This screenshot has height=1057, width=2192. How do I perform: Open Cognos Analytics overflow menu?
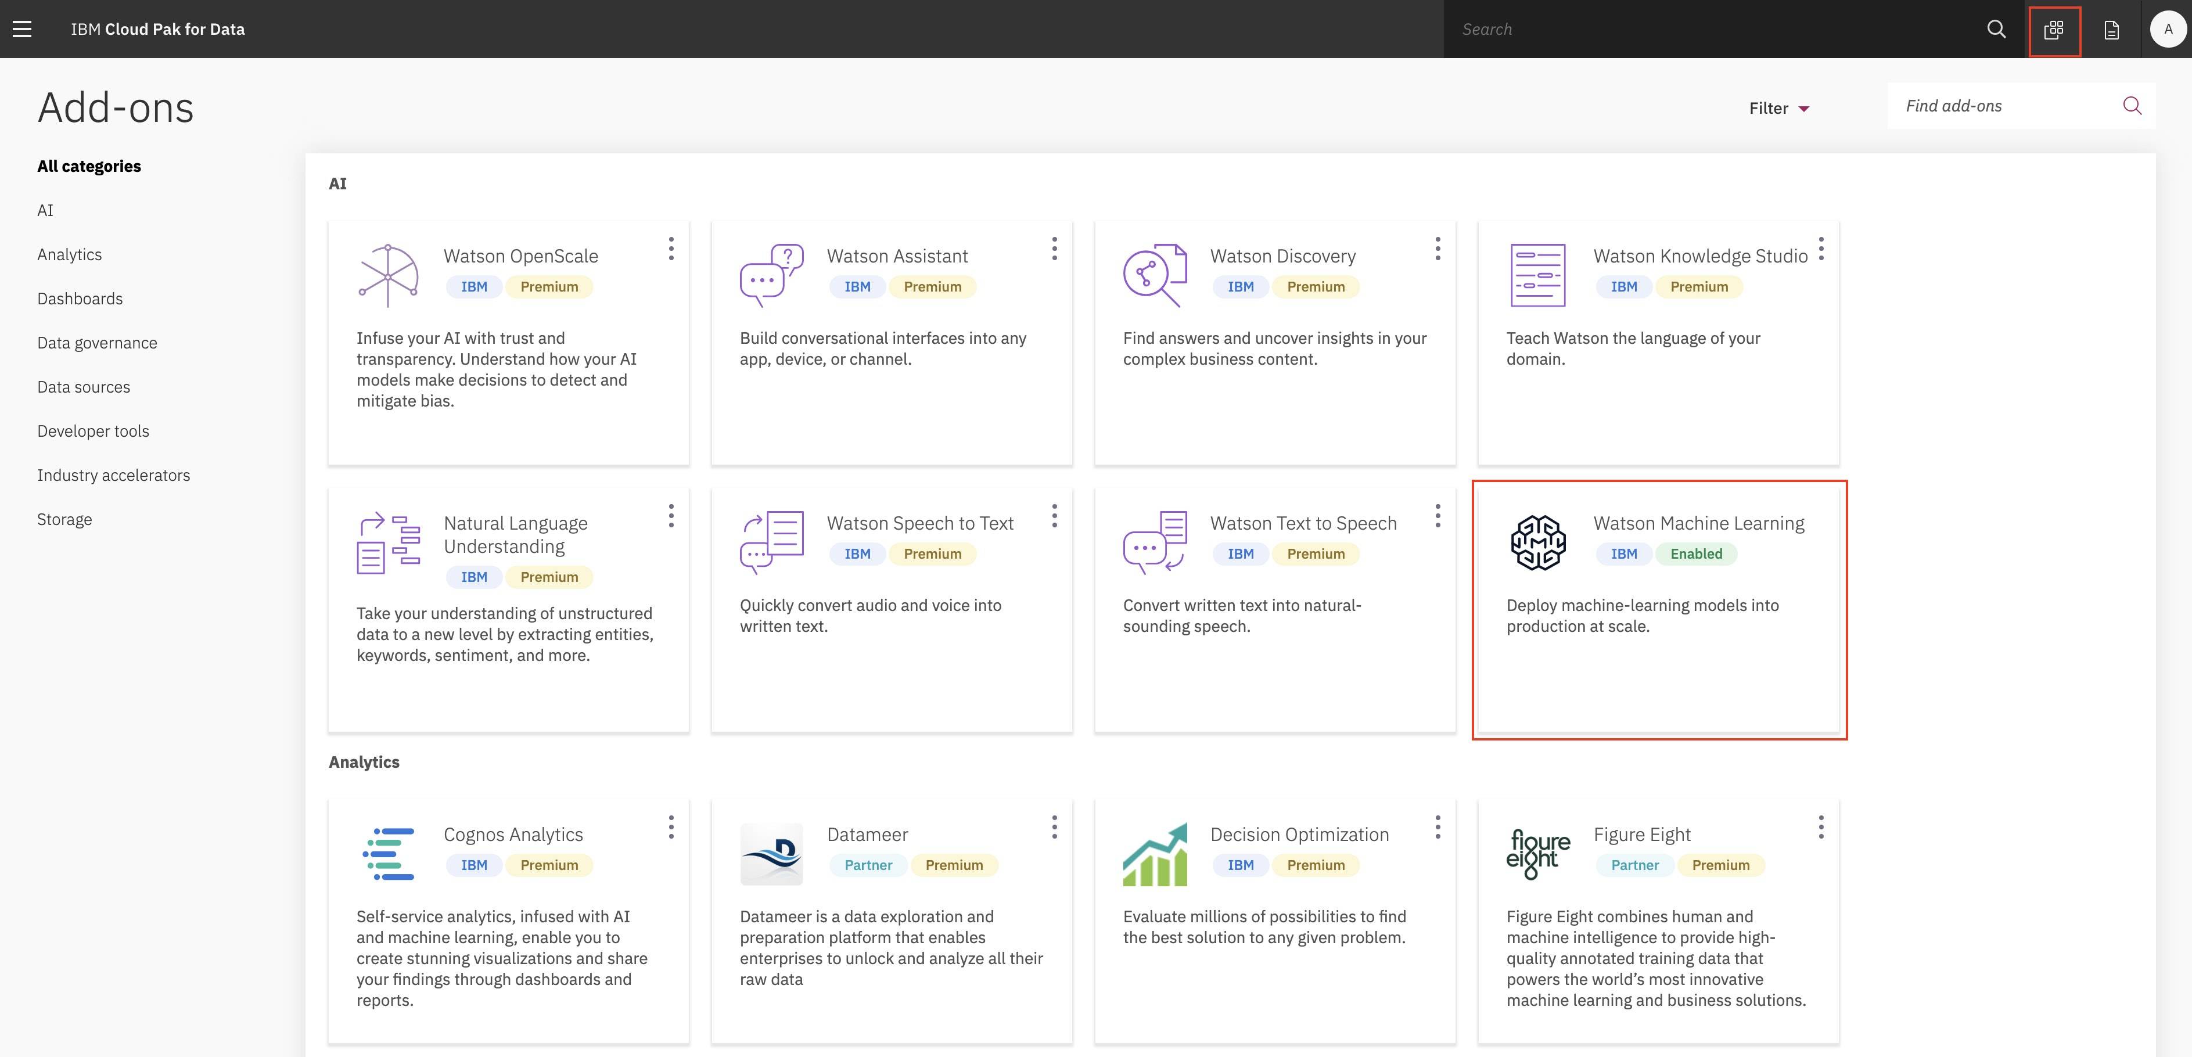(671, 827)
